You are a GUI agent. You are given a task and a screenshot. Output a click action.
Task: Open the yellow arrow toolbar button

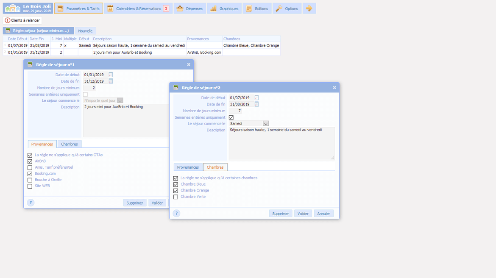[309, 8]
